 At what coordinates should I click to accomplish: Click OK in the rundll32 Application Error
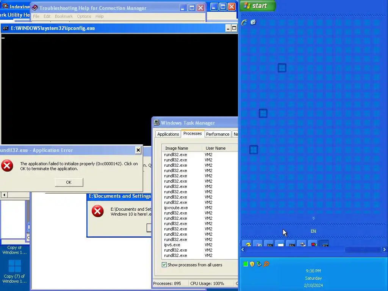pos(69,182)
